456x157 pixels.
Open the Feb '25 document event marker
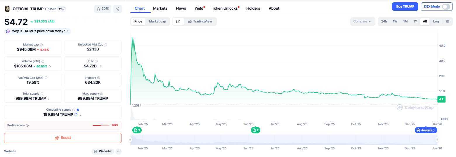pyautogui.click(x=137, y=130)
